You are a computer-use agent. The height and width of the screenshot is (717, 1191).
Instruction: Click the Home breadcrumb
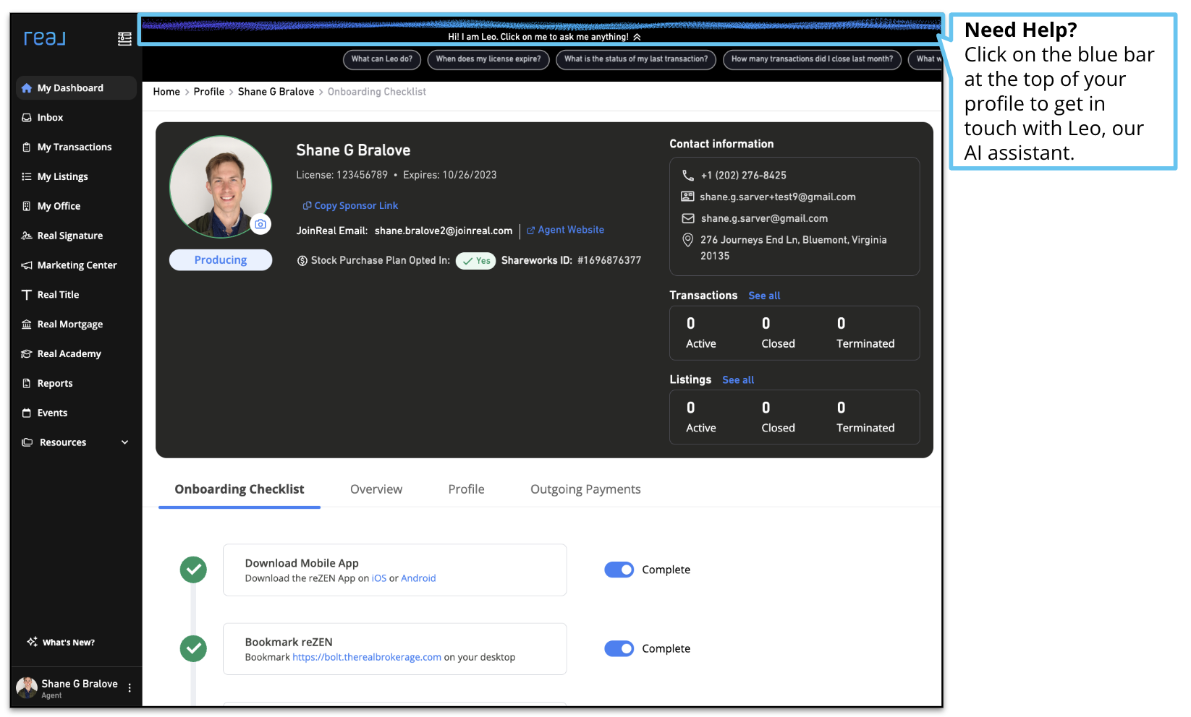166,92
